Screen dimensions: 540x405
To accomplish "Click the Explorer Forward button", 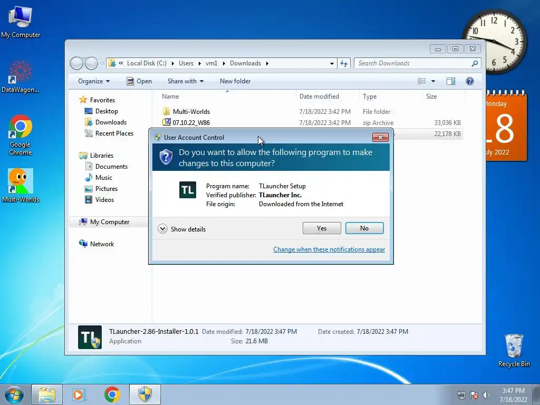I will tap(91, 63).
